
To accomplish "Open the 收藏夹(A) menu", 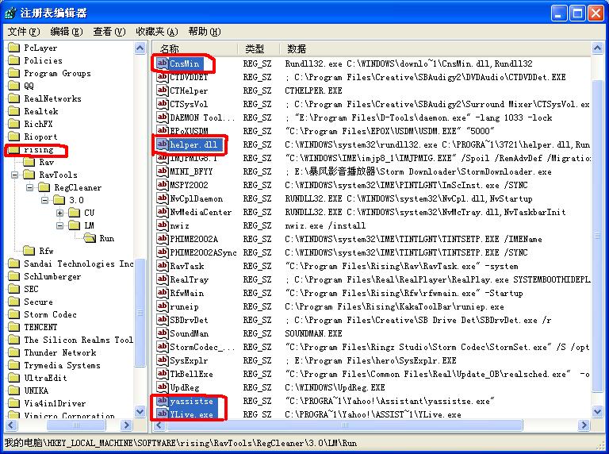I will pyautogui.click(x=156, y=32).
